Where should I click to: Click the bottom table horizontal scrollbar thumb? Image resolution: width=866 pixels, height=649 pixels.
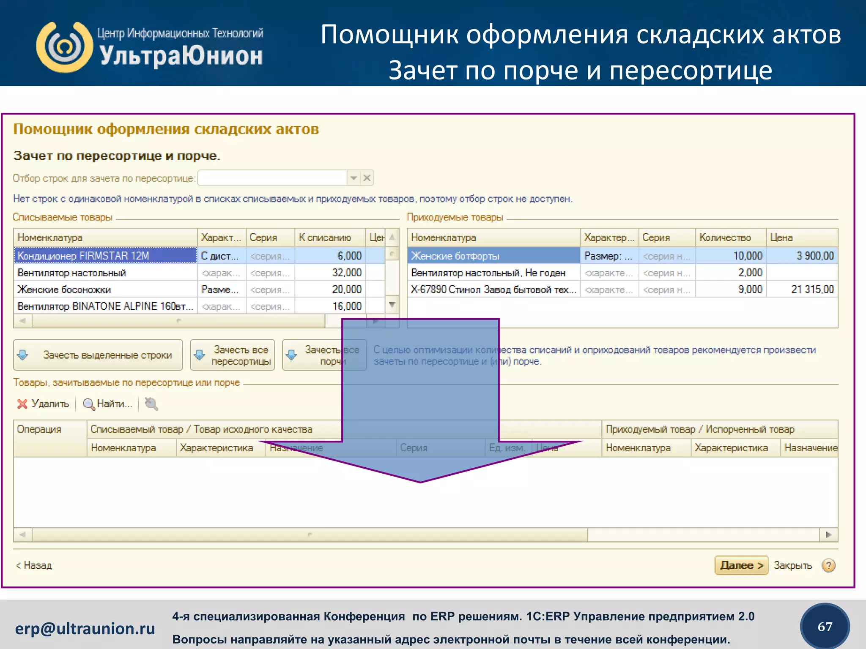(x=310, y=534)
